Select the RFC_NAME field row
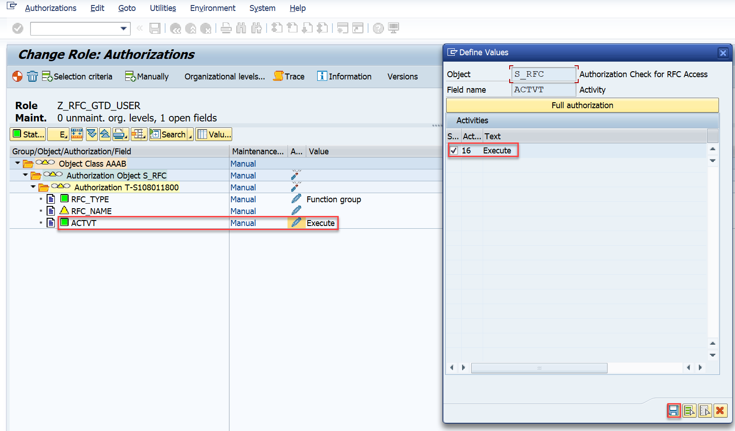 91,211
